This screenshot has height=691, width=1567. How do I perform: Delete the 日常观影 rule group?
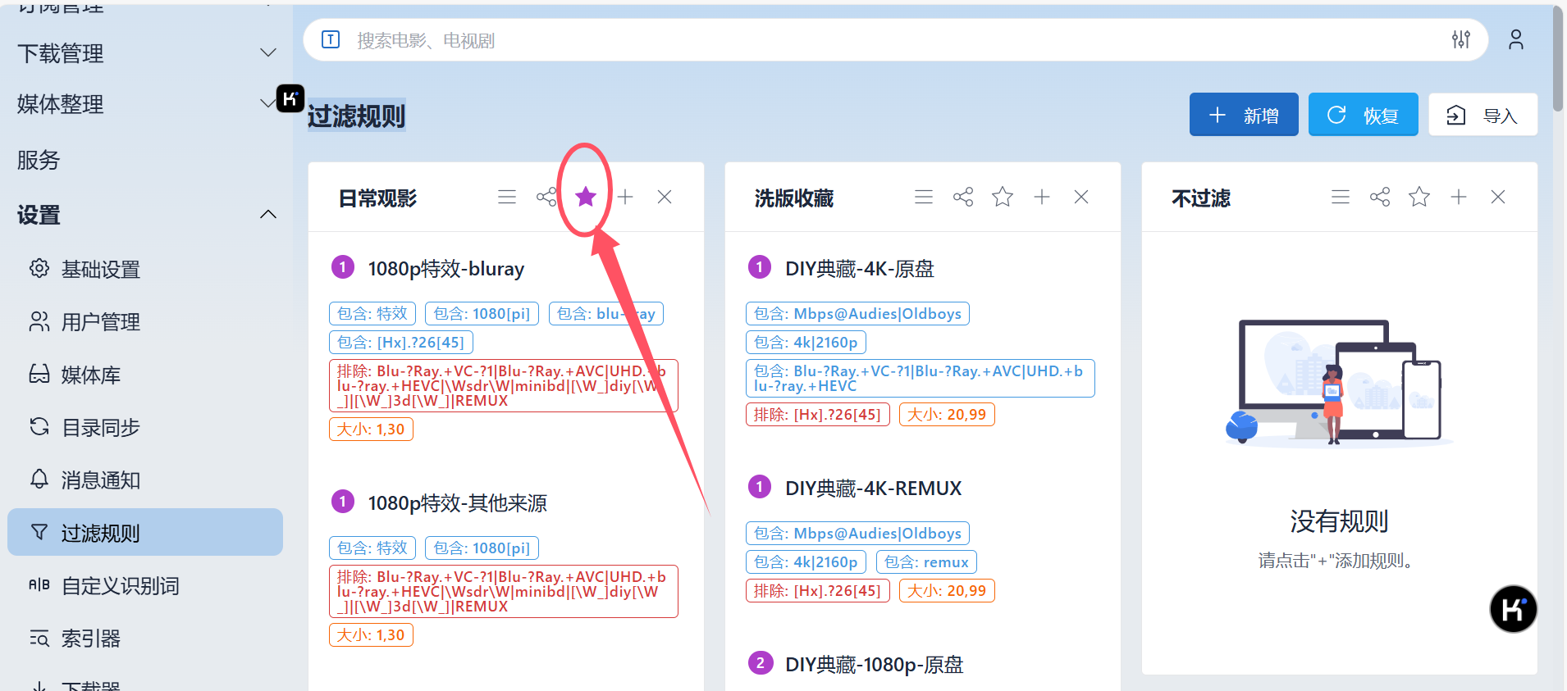(665, 197)
